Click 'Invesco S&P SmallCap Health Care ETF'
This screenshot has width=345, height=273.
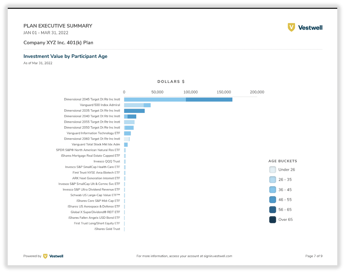pos(92,167)
